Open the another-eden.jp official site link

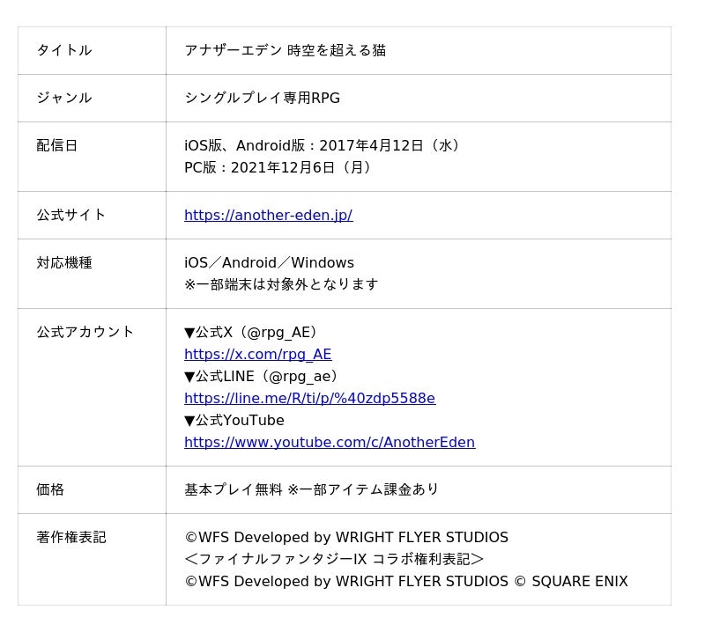tap(268, 215)
